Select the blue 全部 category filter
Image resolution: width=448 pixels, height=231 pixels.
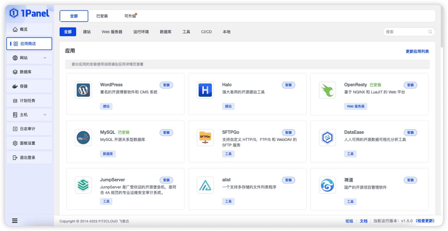click(x=68, y=32)
